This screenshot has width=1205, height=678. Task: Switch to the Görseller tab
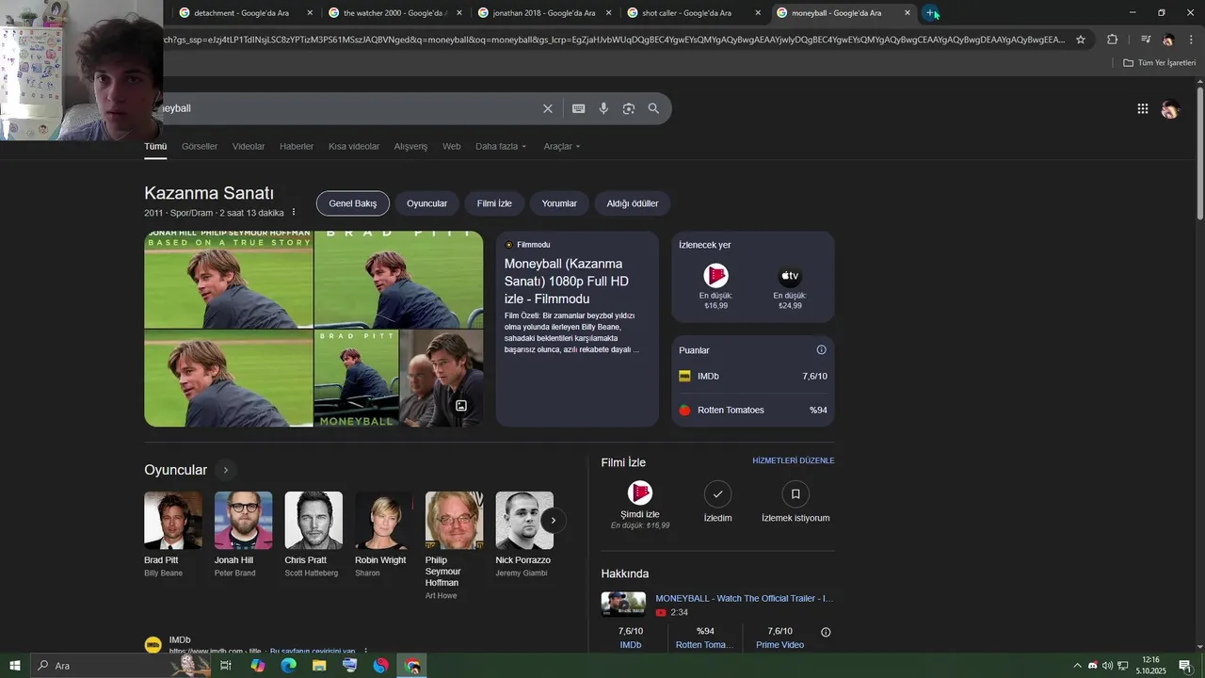(200, 146)
